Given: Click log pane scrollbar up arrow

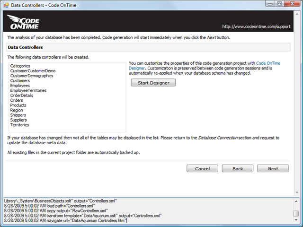Looking at the screenshot, I should pos(296,201).
